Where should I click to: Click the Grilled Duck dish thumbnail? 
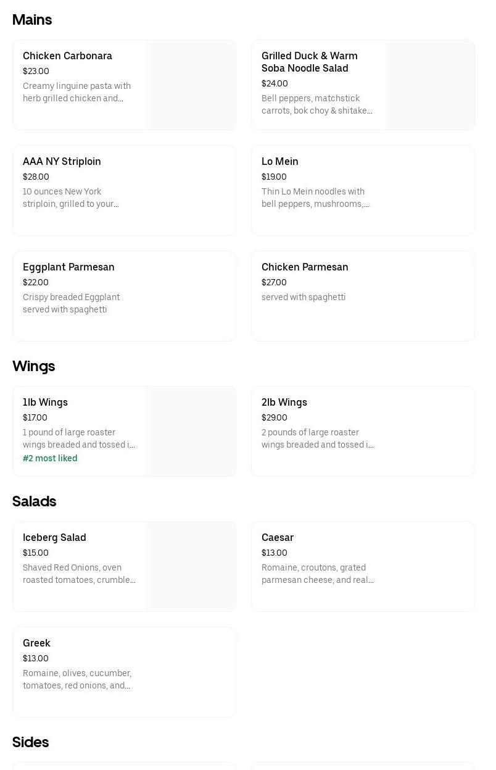pyautogui.click(x=429, y=85)
